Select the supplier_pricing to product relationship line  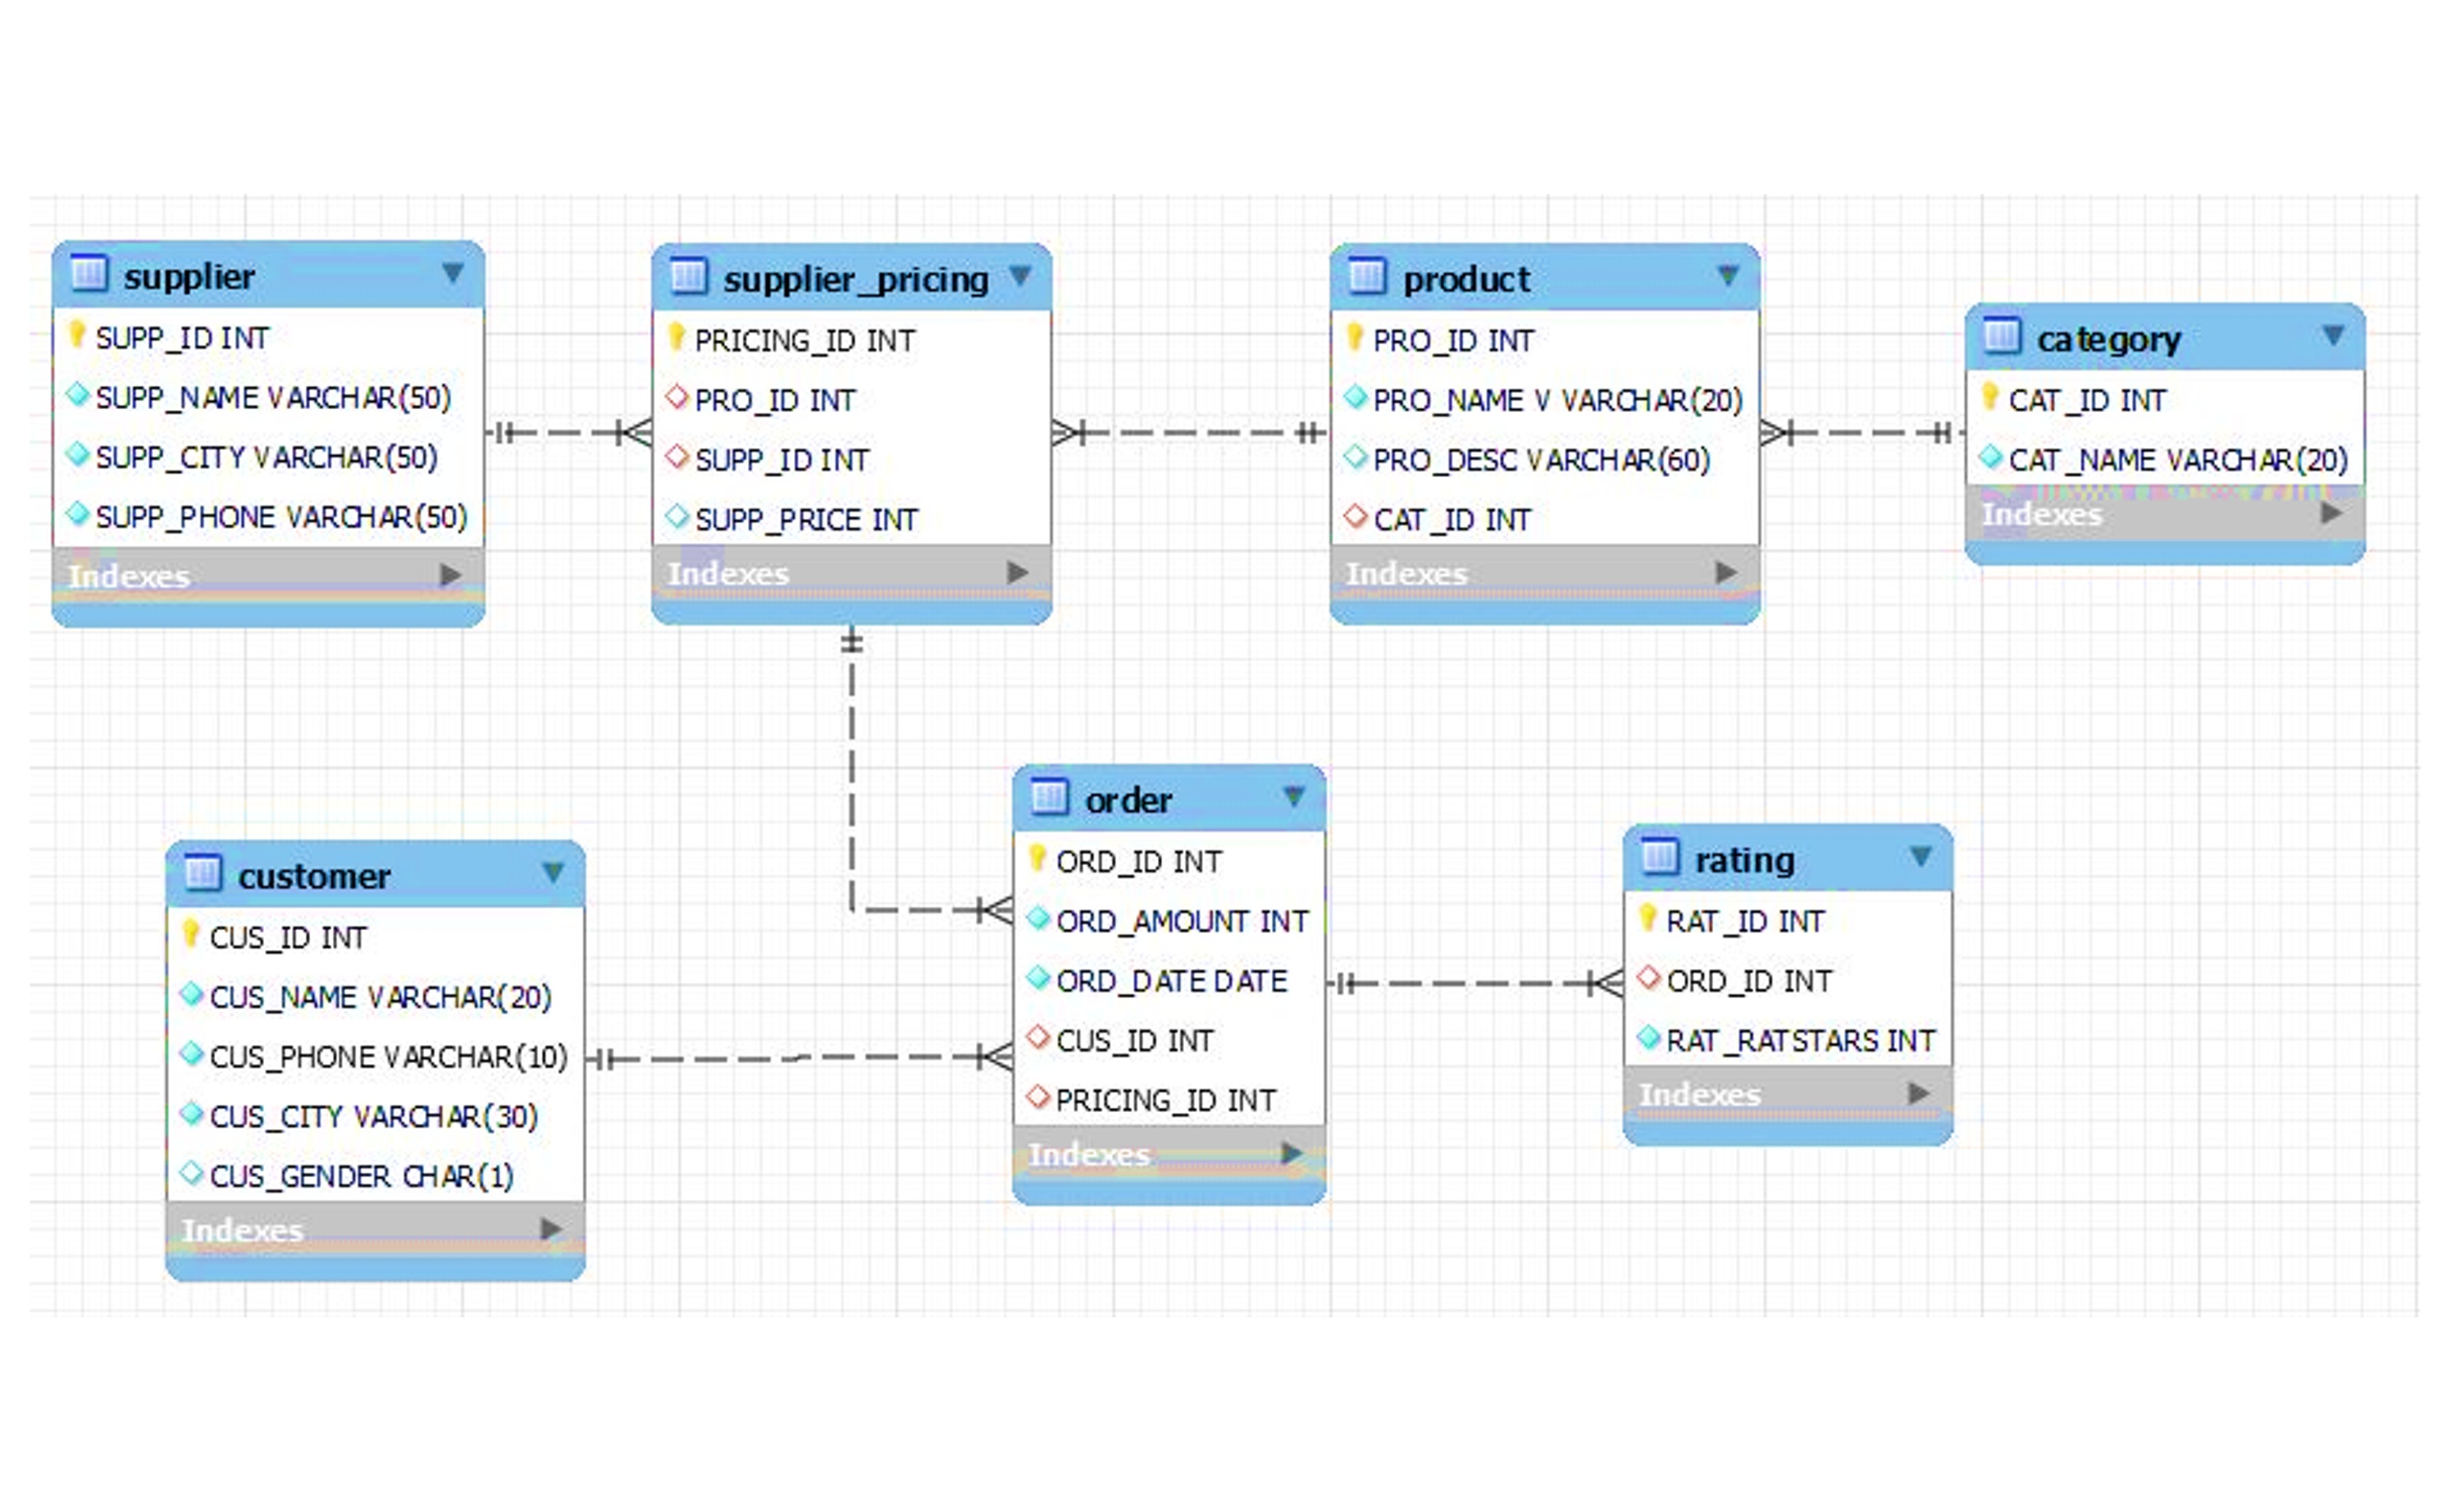point(1190,433)
